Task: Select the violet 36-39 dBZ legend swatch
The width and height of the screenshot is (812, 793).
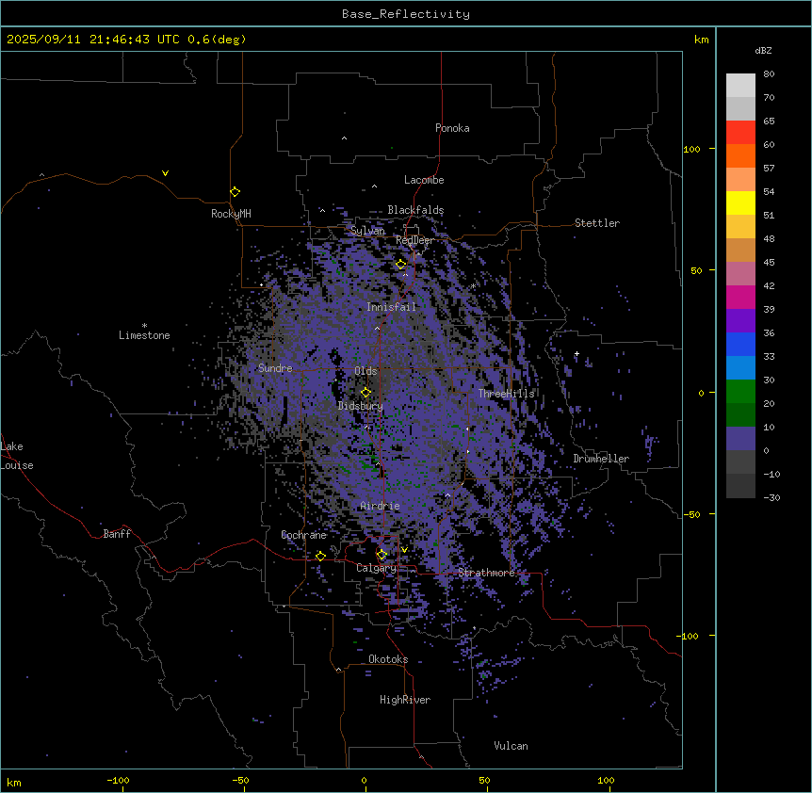Action: point(740,321)
